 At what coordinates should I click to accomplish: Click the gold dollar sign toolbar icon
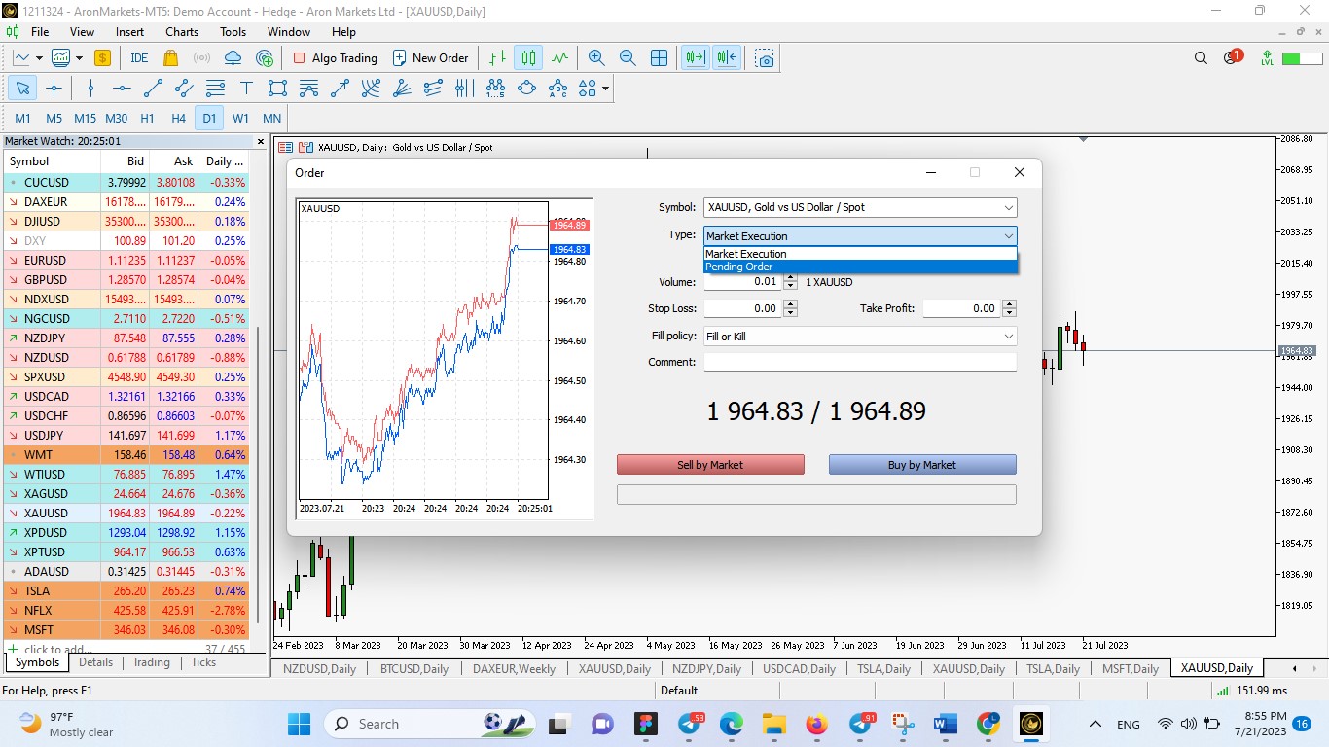(x=102, y=58)
